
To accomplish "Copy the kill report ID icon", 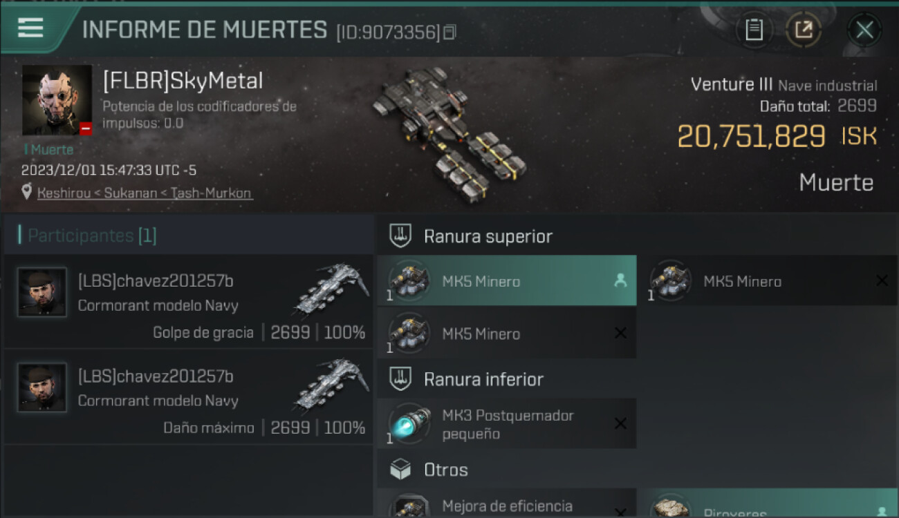I will coord(449,32).
